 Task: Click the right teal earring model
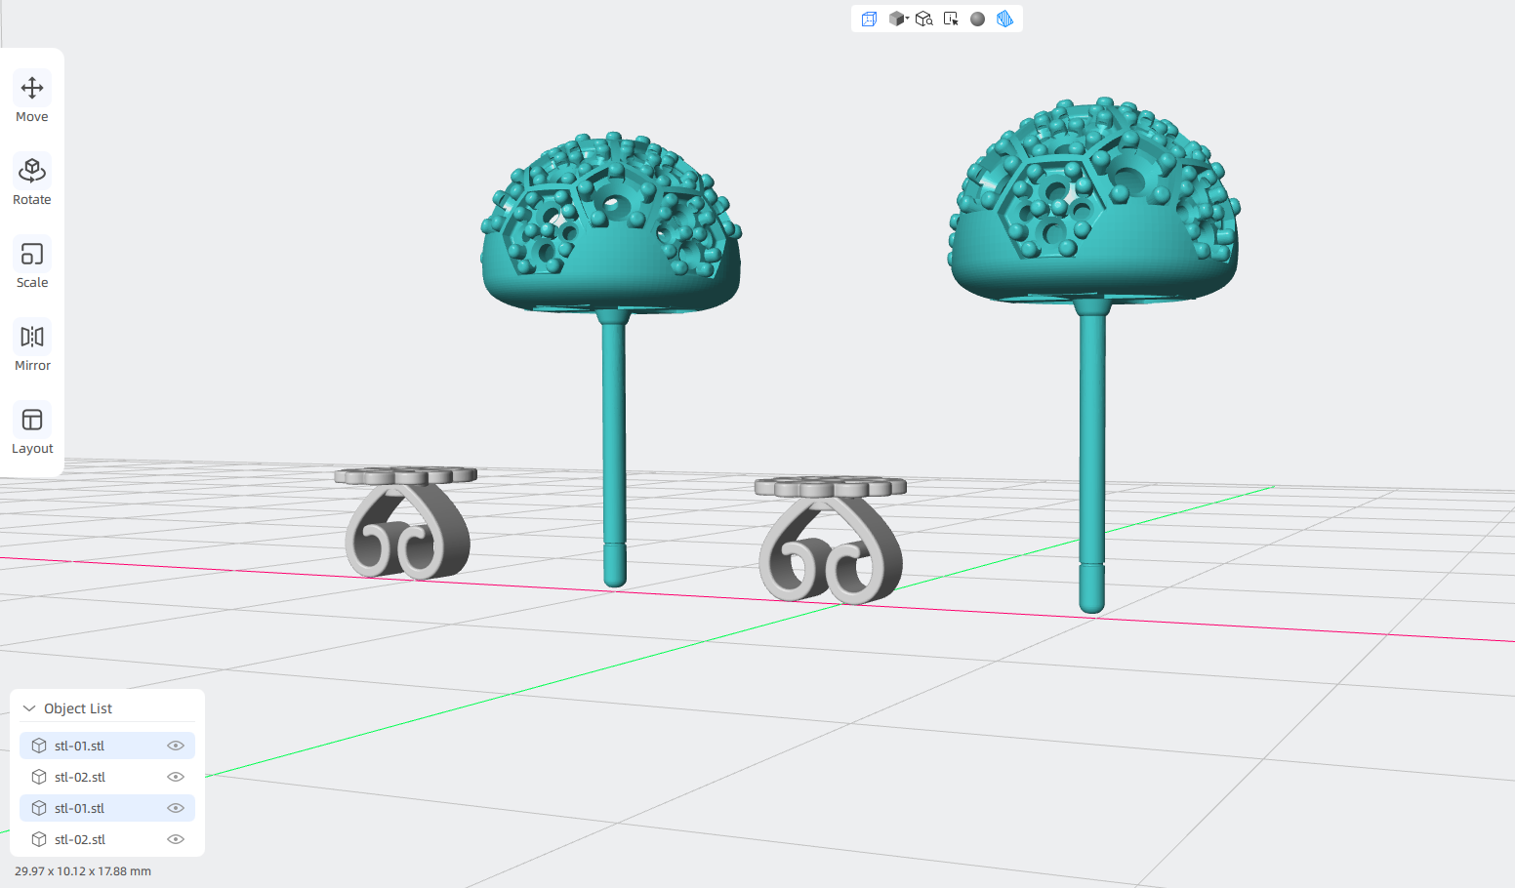[1093, 244]
